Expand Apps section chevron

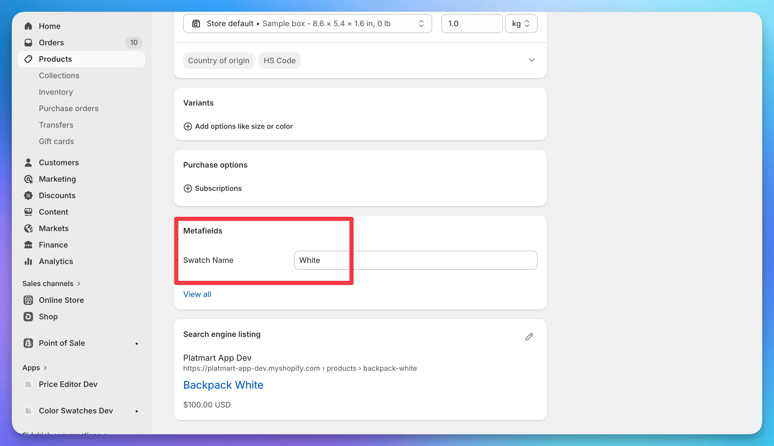(45, 368)
